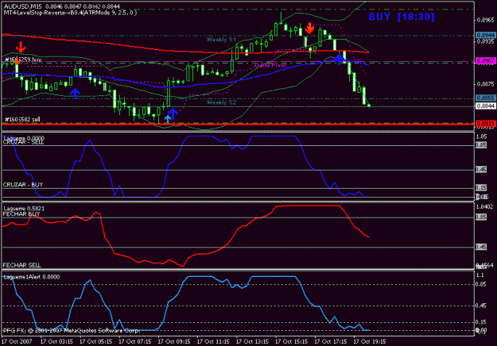Click the small light-blue up arrow near the 09:15 low
This screenshot has width=497, height=346.
pyautogui.click(x=167, y=119)
